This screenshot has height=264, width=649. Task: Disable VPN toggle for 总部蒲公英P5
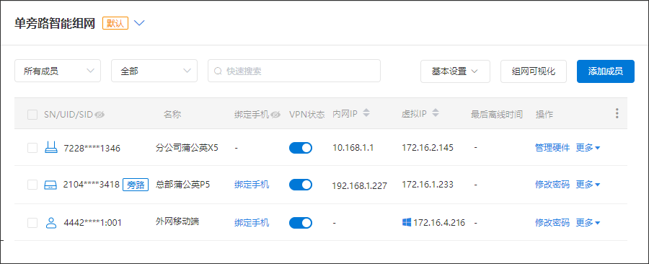(301, 185)
